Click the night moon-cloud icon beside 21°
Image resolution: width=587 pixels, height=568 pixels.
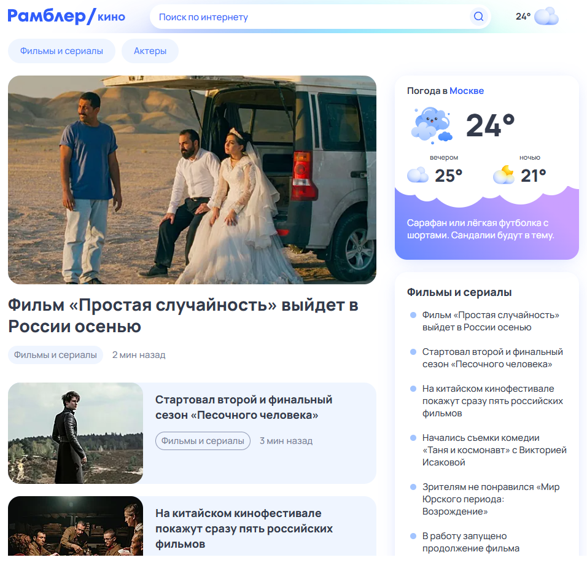point(504,175)
